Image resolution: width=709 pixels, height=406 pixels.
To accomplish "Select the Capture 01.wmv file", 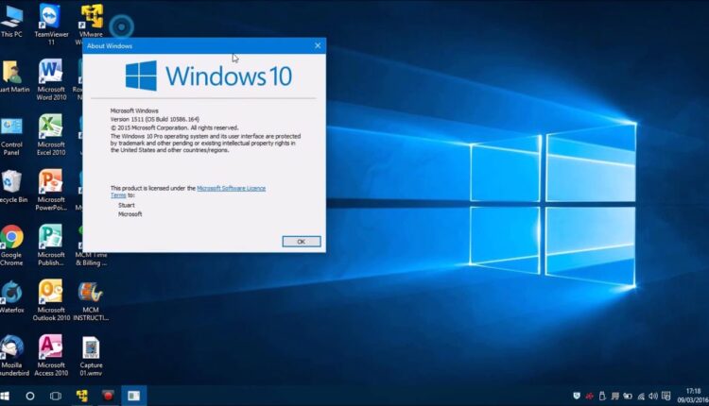I will coord(91,347).
